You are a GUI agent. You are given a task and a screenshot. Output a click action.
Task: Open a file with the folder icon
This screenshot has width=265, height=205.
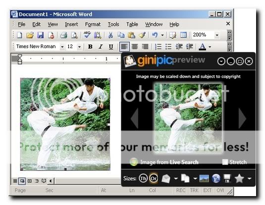point(30,35)
